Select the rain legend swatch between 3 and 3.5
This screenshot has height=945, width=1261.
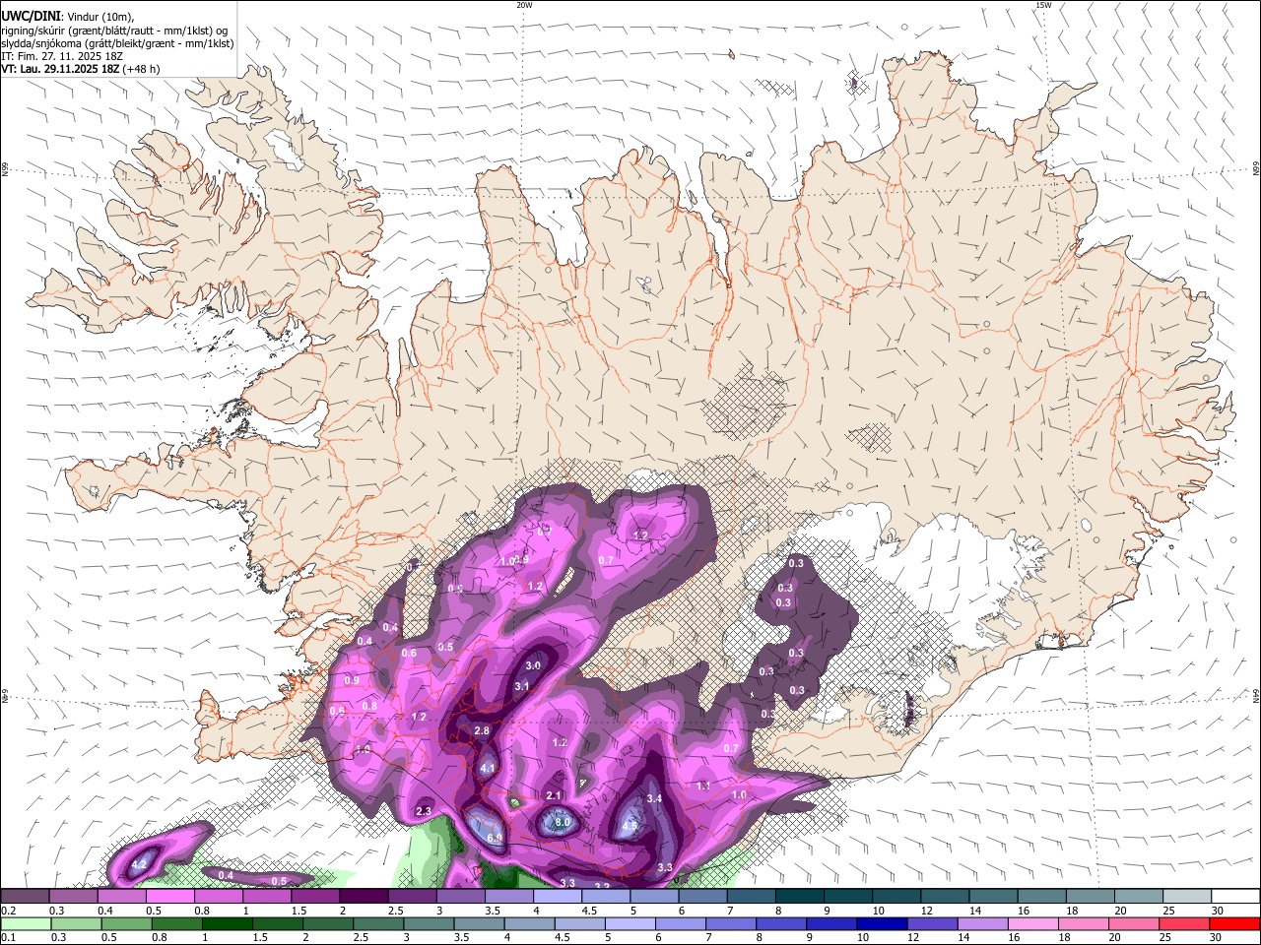coord(429,923)
